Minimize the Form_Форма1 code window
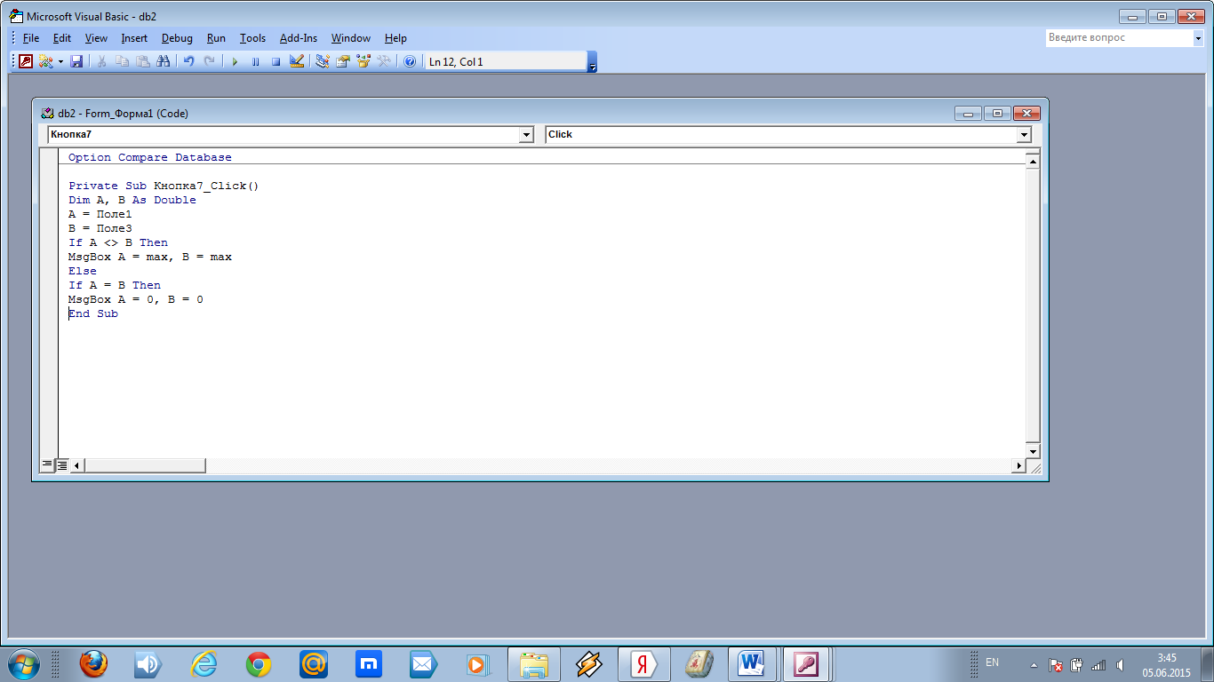This screenshot has height=682, width=1214. click(x=969, y=113)
